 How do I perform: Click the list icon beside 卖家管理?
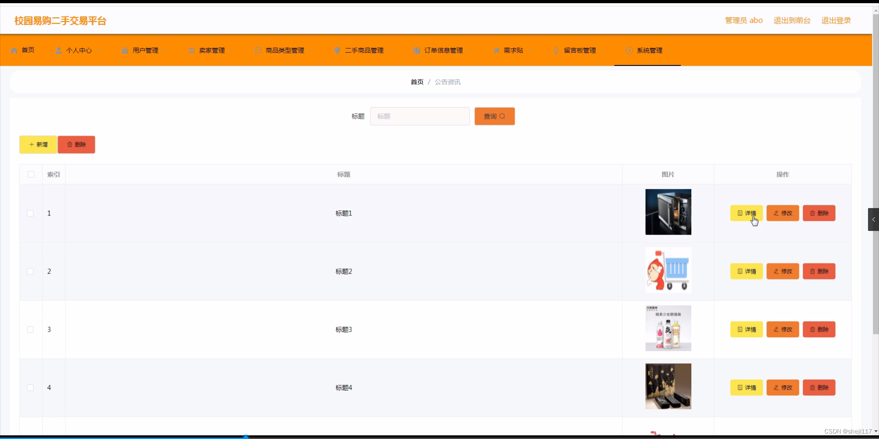coord(191,50)
